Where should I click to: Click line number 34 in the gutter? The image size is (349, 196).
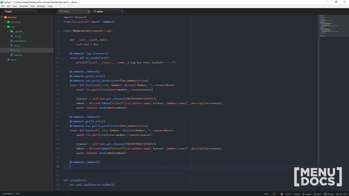click(58, 167)
